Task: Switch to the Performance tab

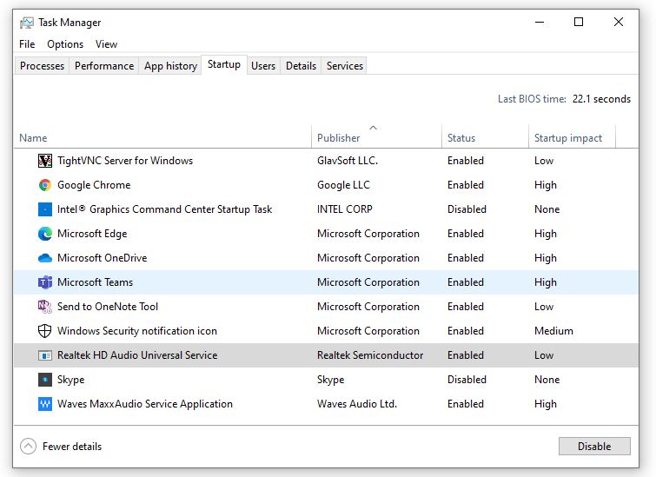Action: 104,66
